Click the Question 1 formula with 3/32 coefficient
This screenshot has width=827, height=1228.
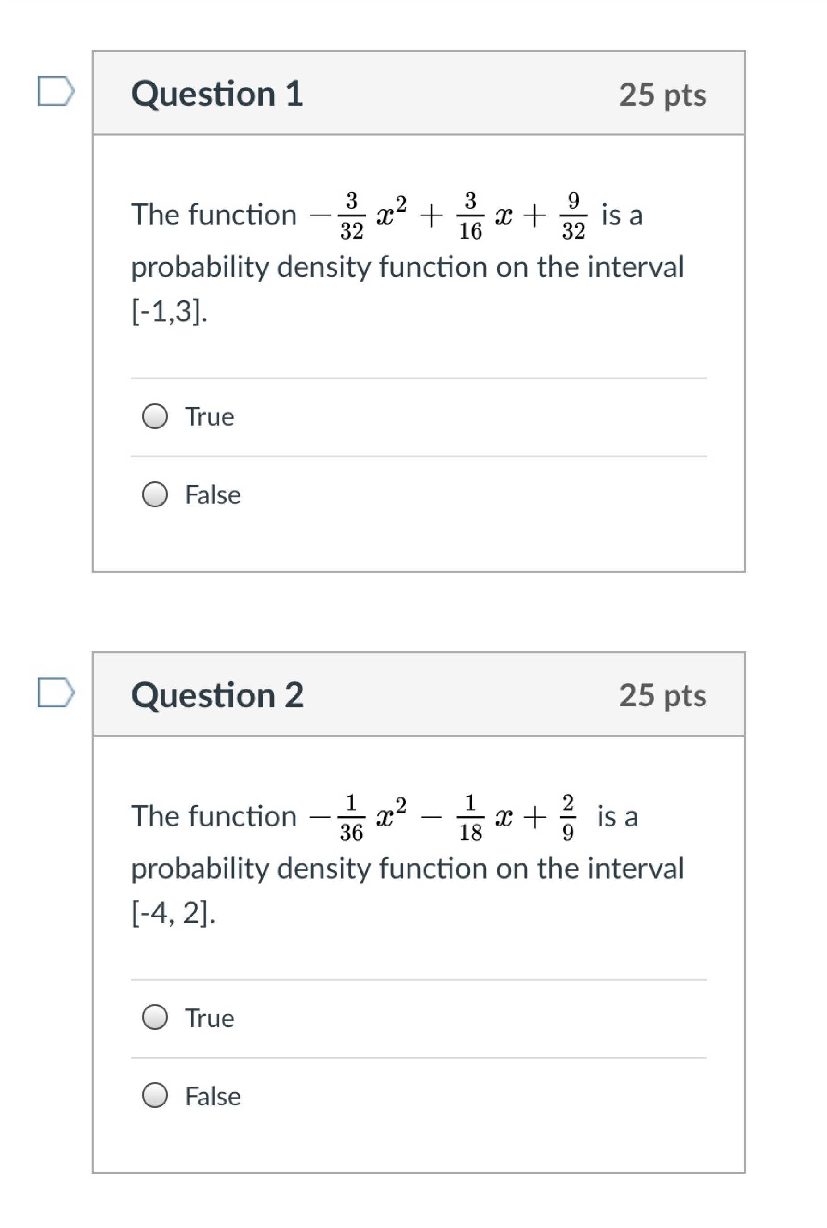point(448,216)
